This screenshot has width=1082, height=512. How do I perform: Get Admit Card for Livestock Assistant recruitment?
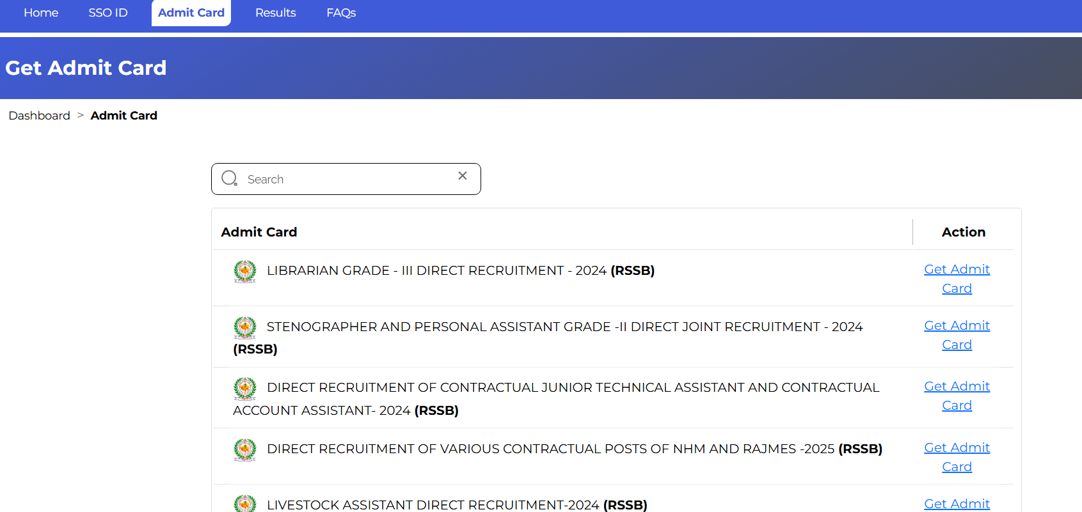point(957,504)
